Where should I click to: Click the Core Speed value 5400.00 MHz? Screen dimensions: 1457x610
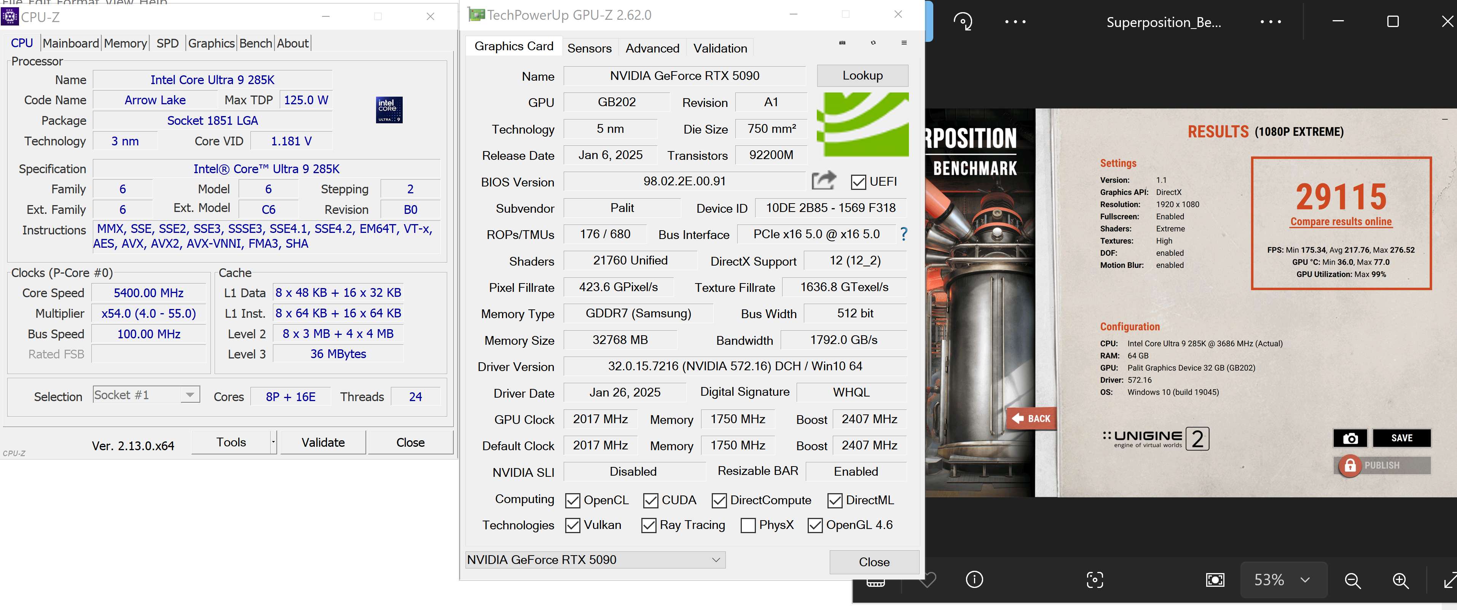pyautogui.click(x=149, y=293)
